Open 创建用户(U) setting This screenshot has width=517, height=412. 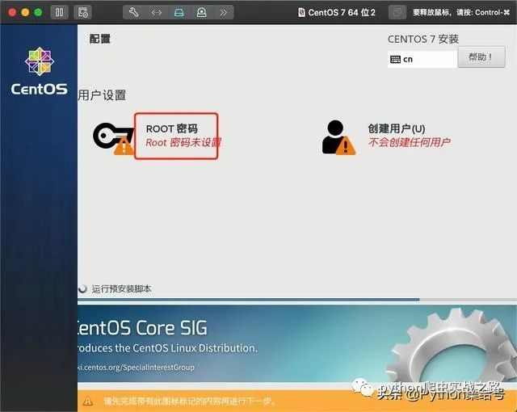[397, 128]
